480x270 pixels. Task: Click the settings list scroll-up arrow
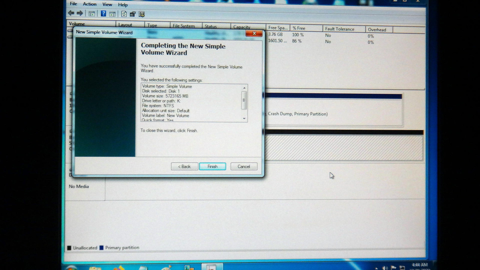(x=244, y=88)
